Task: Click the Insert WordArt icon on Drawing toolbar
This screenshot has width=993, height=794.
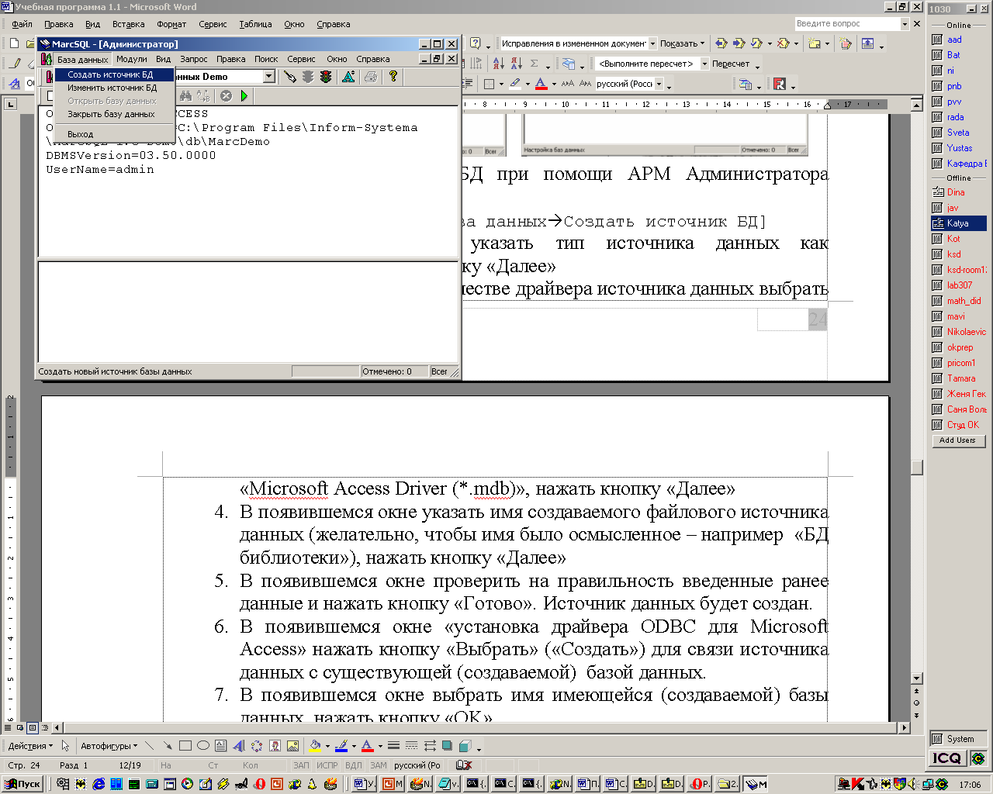Action: point(239,746)
